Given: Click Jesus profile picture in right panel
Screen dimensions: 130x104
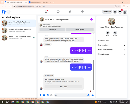Looking at the screenshot, I should (112, 21).
